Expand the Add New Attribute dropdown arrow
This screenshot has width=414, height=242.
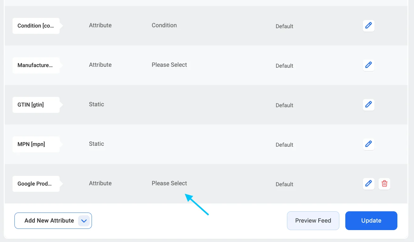click(84, 221)
